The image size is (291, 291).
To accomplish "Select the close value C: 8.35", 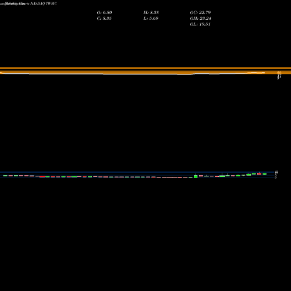I will [x=104, y=18].
